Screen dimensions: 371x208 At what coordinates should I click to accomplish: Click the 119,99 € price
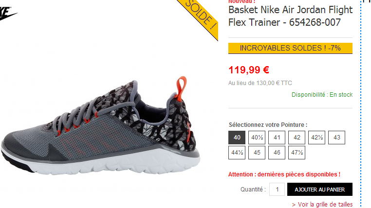coord(249,70)
